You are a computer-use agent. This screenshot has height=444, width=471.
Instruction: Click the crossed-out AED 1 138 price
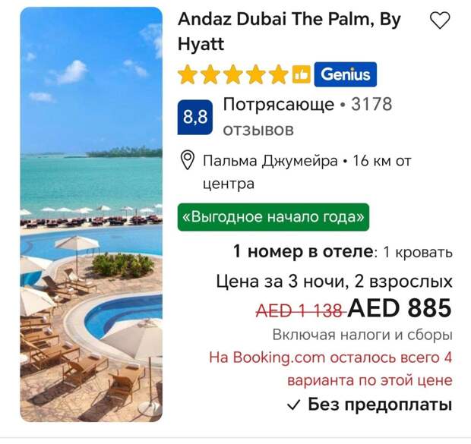300,310
